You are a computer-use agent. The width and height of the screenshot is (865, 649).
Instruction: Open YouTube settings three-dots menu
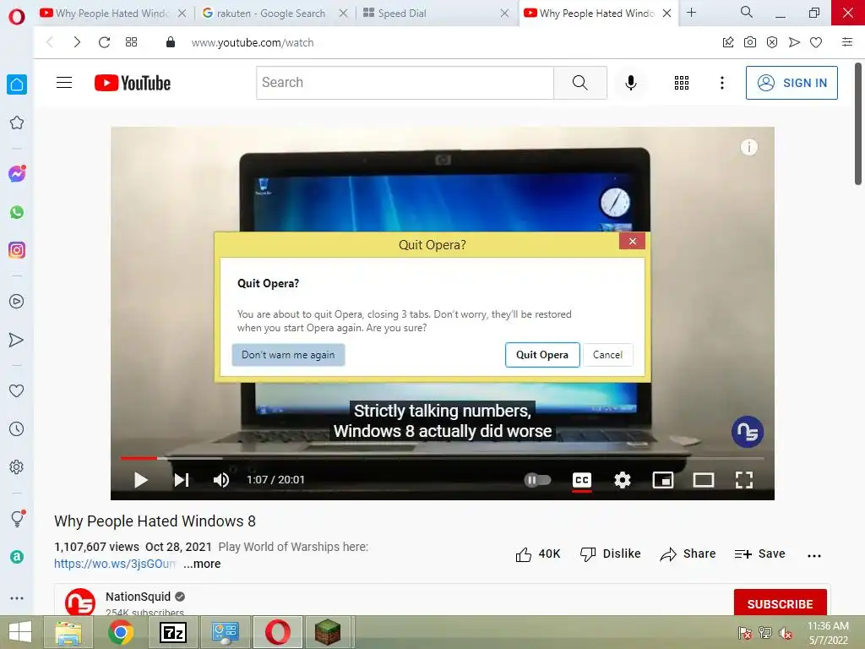[x=721, y=83]
